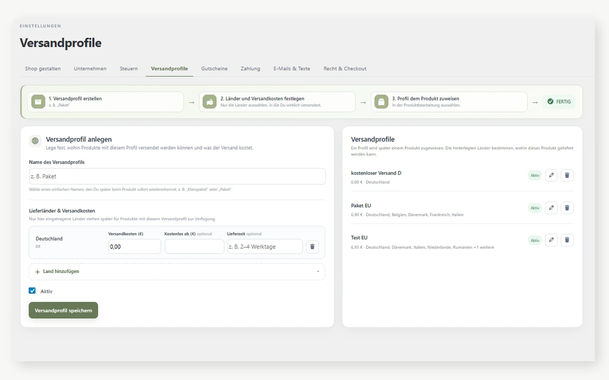Select the Versandprofile tab
This screenshot has width=609, height=380.
click(x=169, y=69)
